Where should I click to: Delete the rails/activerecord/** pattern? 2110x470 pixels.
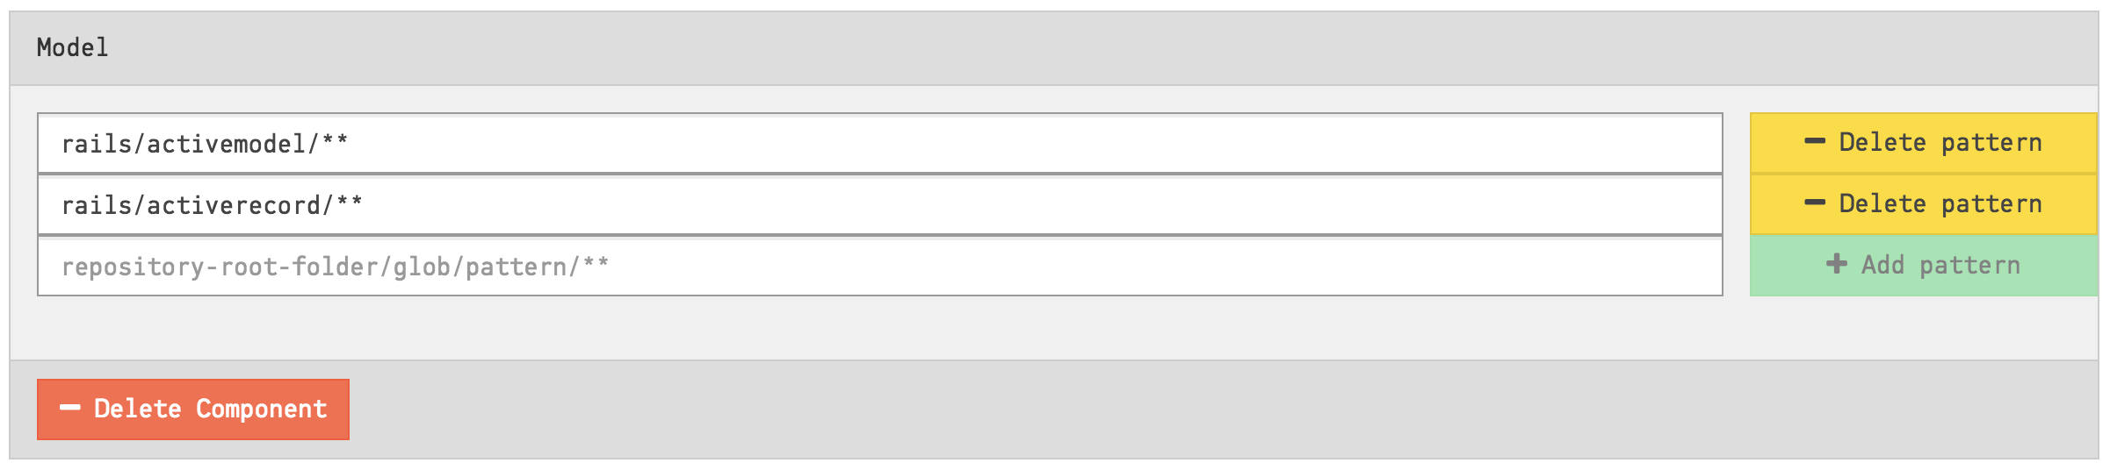[1922, 204]
